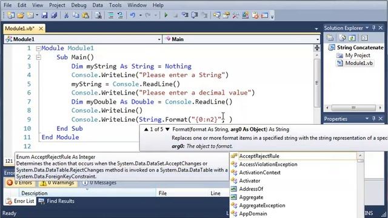Screen dimensions: 388x218
Task: Undo the last edit with the blue arrow
Action: point(133,15)
